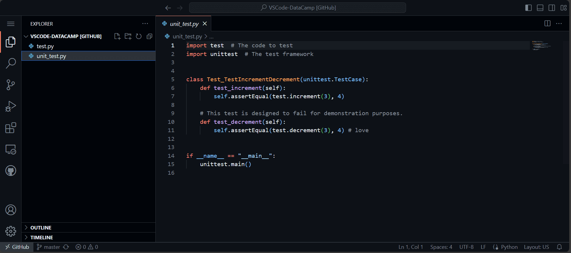Toggle the primary side bar
571x253 pixels.
tap(528, 8)
